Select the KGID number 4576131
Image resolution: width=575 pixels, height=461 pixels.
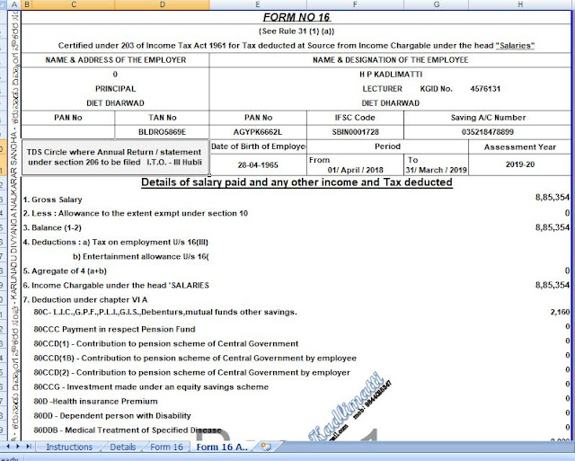pos(485,89)
